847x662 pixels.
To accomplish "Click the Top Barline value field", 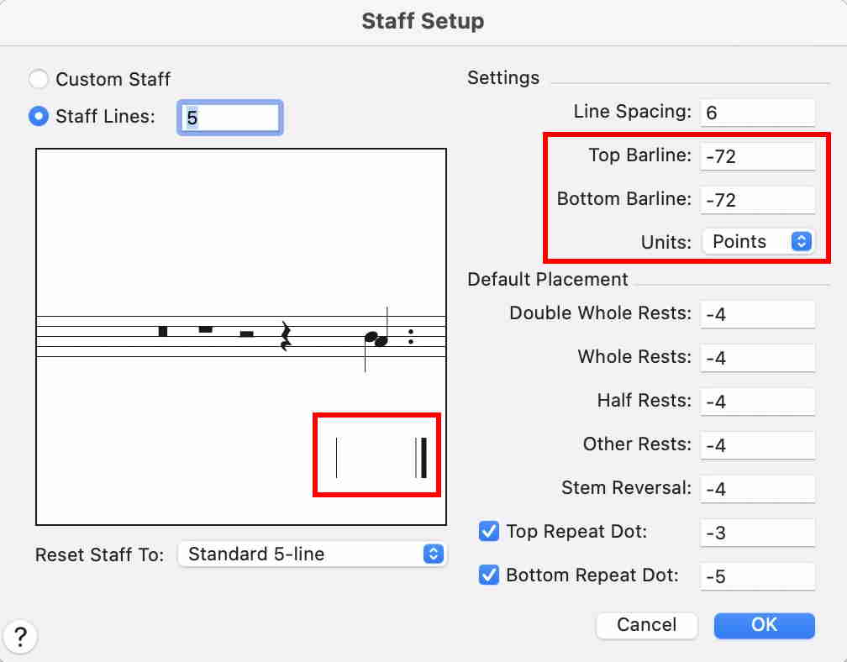I will point(757,155).
